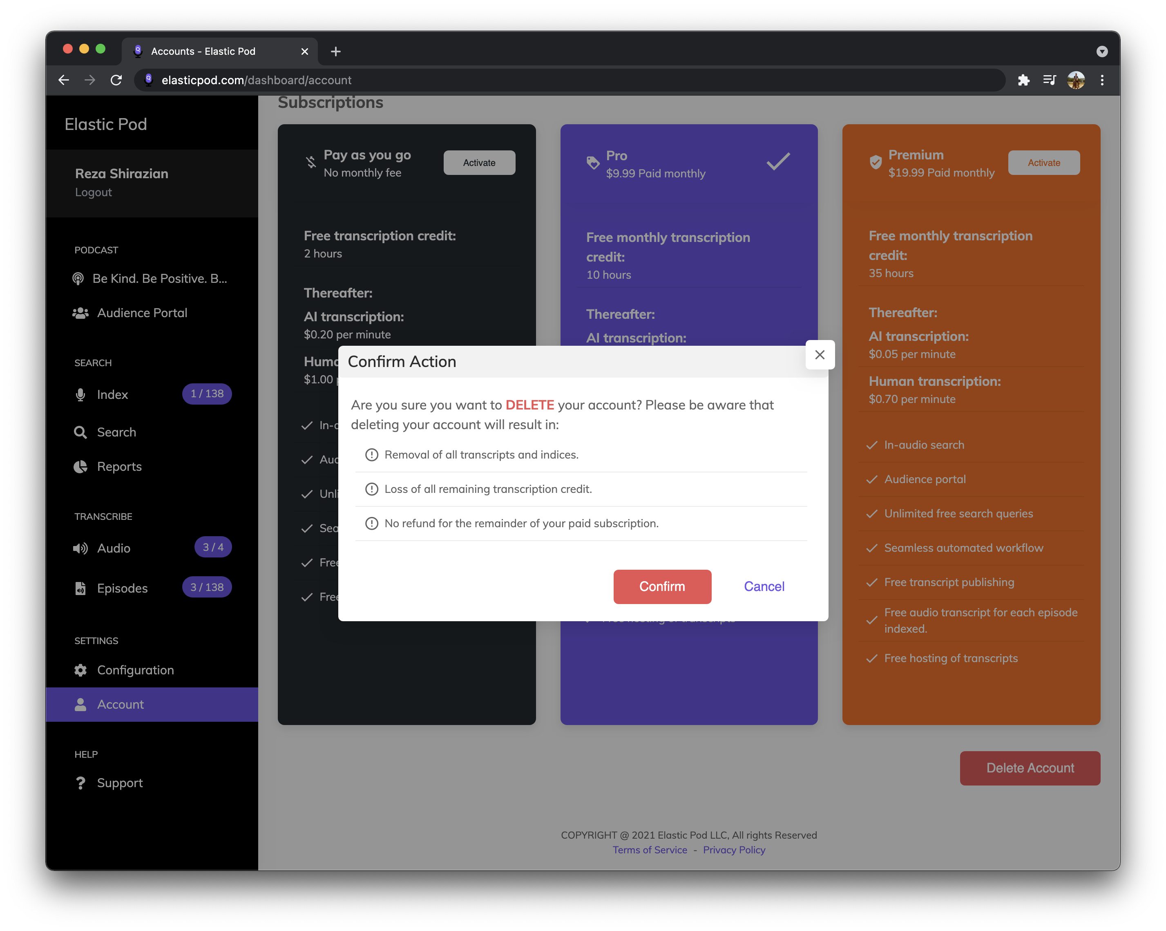This screenshot has height=931, width=1166.
Task: Open the media controls icon in toolbar
Action: [1049, 80]
